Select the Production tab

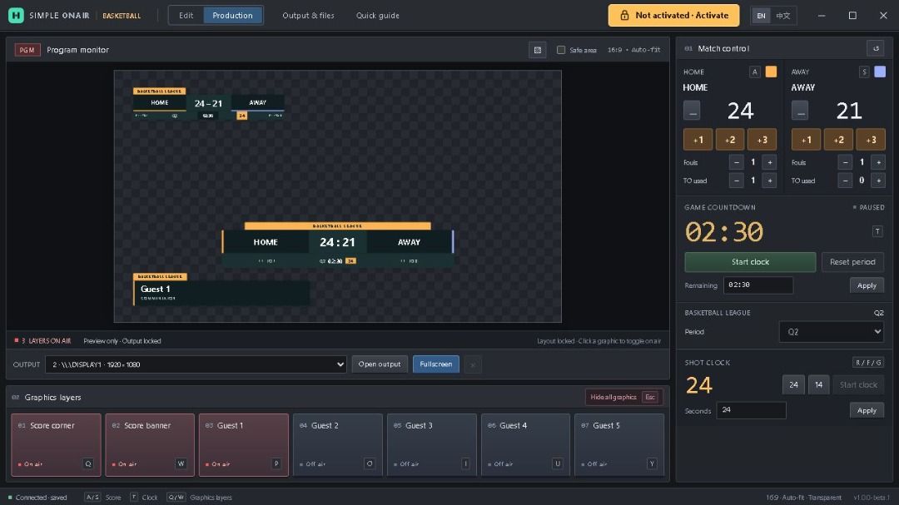click(232, 16)
